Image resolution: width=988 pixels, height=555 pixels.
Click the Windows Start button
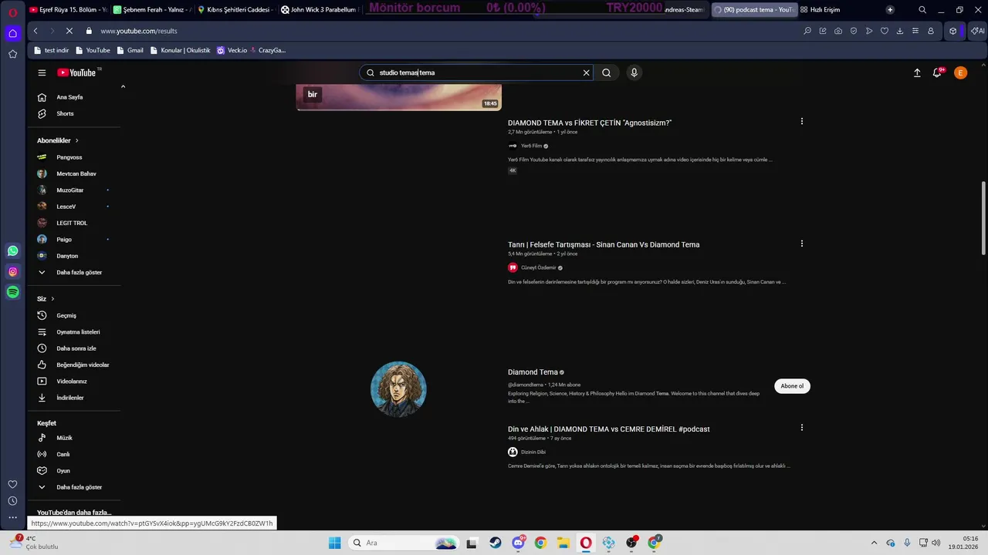click(334, 543)
